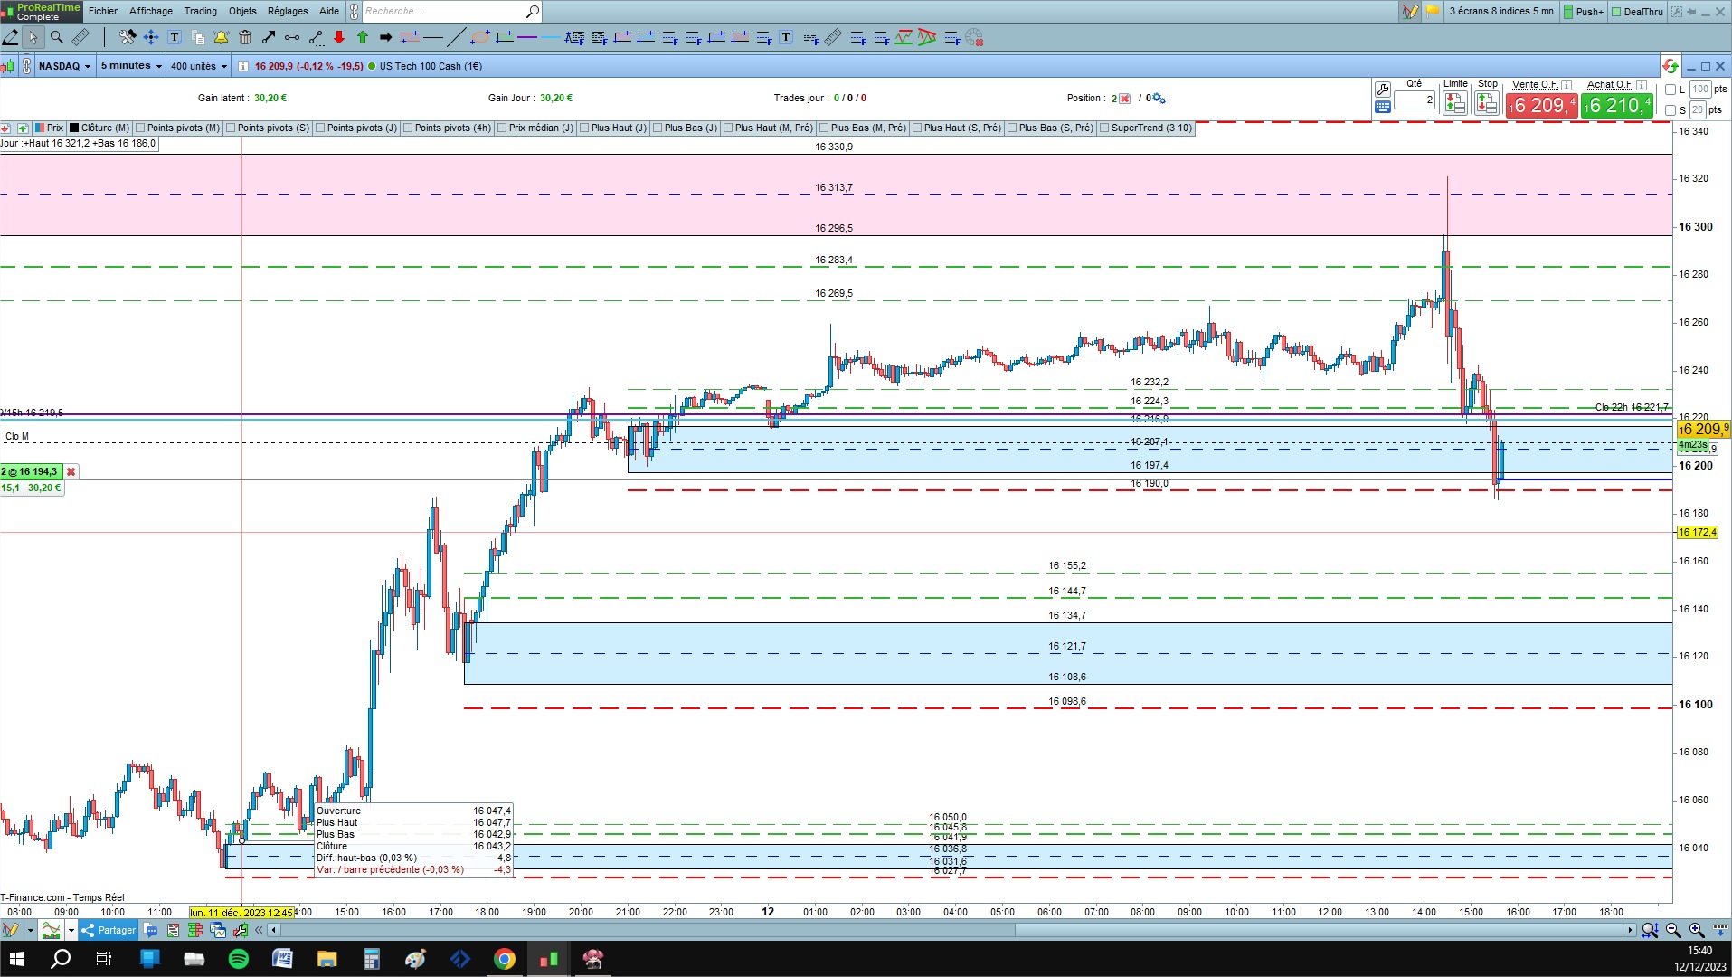This screenshot has width=1732, height=977.
Task: Zoom in using the plus magnifier at bottom right
Action: click(1697, 930)
